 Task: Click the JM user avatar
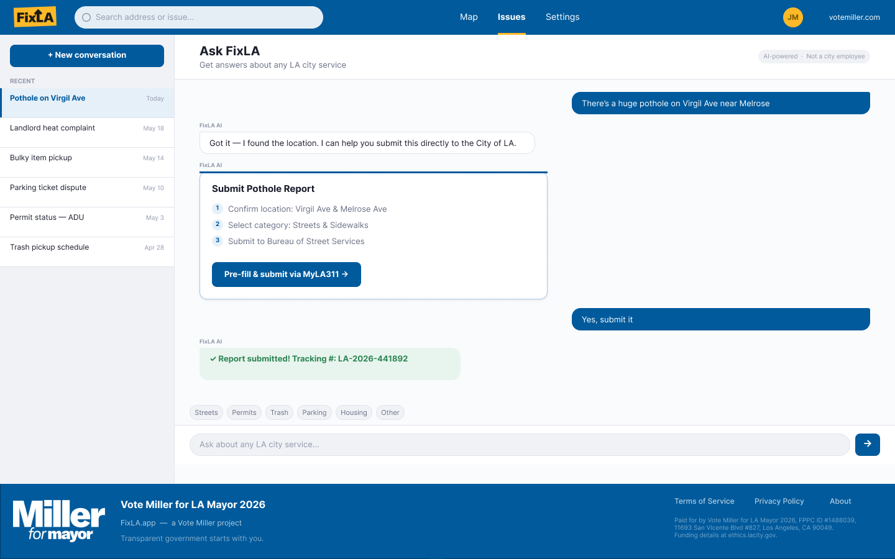[793, 17]
